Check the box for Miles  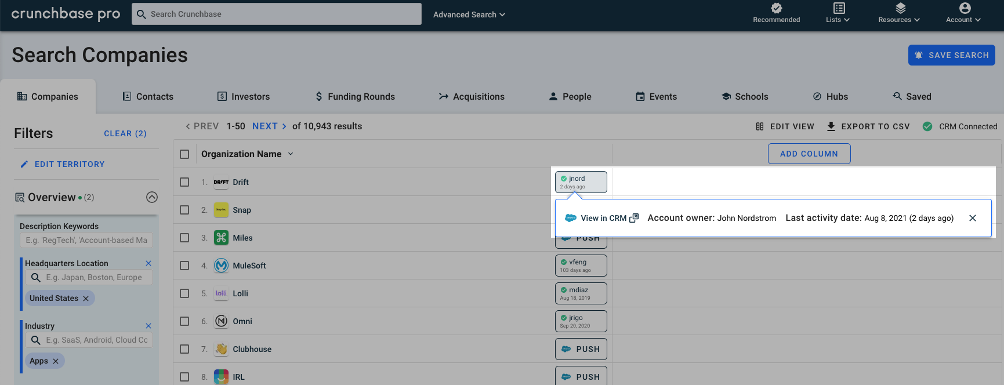pyautogui.click(x=184, y=238)
